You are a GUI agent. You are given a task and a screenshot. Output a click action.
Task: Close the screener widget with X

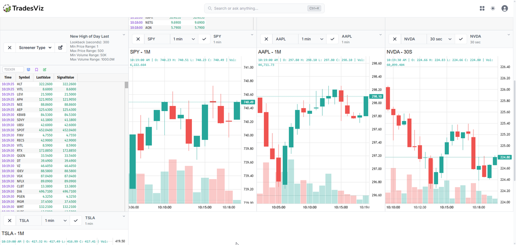click(9, 47)
